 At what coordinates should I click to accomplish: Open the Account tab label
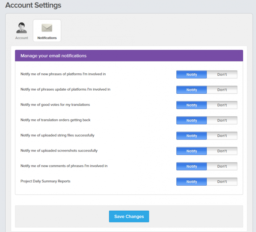pos(22,38)
